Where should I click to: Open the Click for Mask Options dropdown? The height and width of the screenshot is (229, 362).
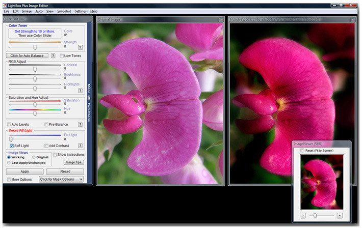pos(61,179)
